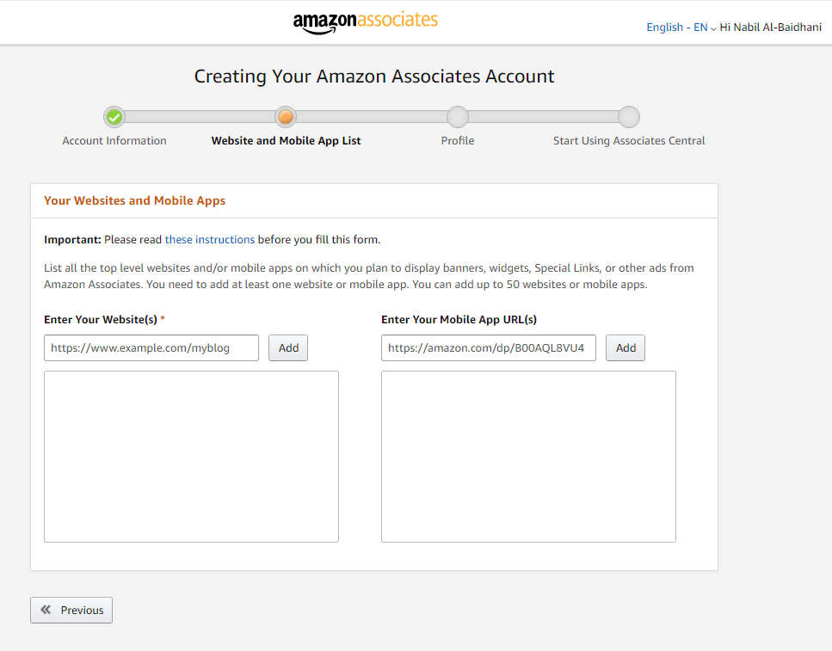Screen dimensions: 832x651
Task: Focus the Mobile App URL input field
Action: (x=488, y=348)
